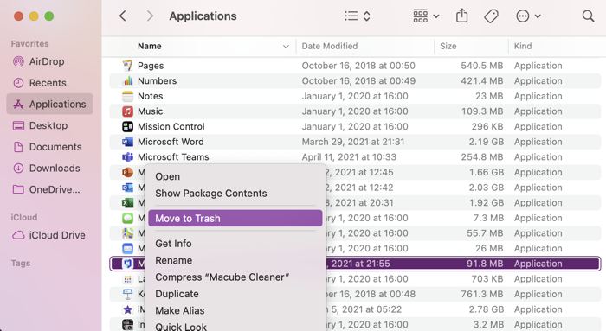Open iCloud Drive in the sidebar
The width and height of the screenshot is (606, 331).
pos(50,235)
